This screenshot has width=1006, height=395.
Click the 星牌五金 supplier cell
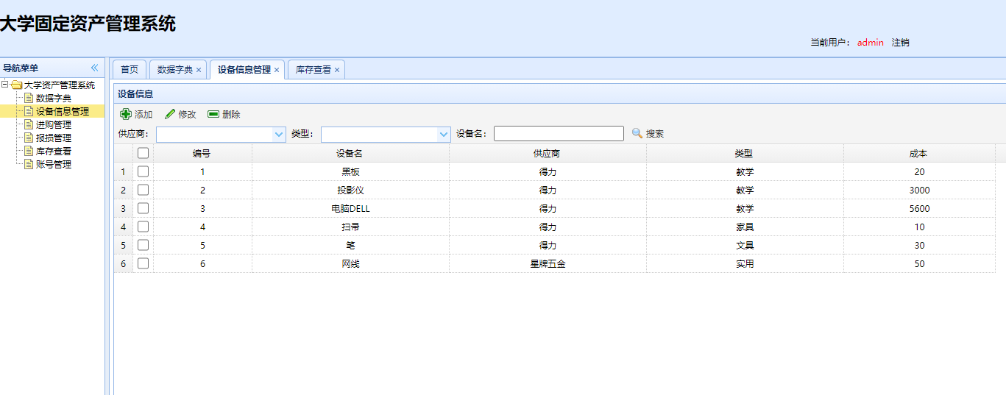(x=548, y=263)
